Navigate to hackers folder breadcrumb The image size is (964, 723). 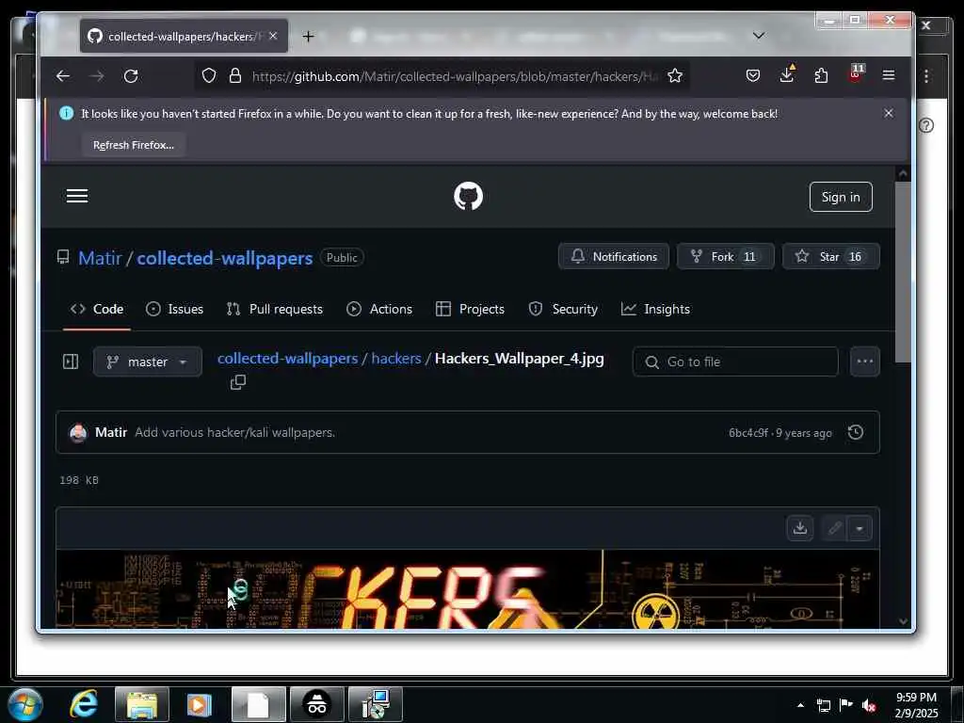[396, 359]
